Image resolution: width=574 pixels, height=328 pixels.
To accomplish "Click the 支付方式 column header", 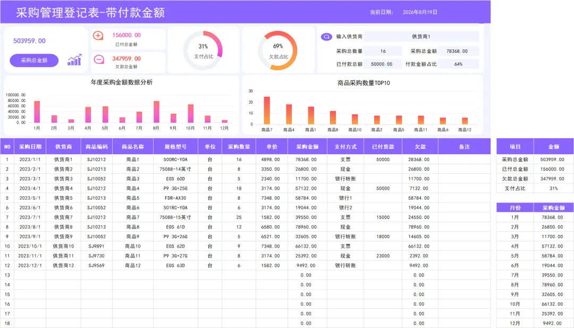I will (x=345, y=147).
